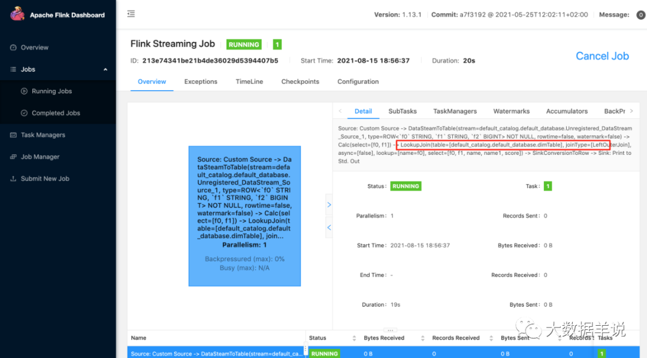The height and width of the screenshot is (358, 647).
Task: Click the job Start Time value in header
Action: [x=373, y=60]
